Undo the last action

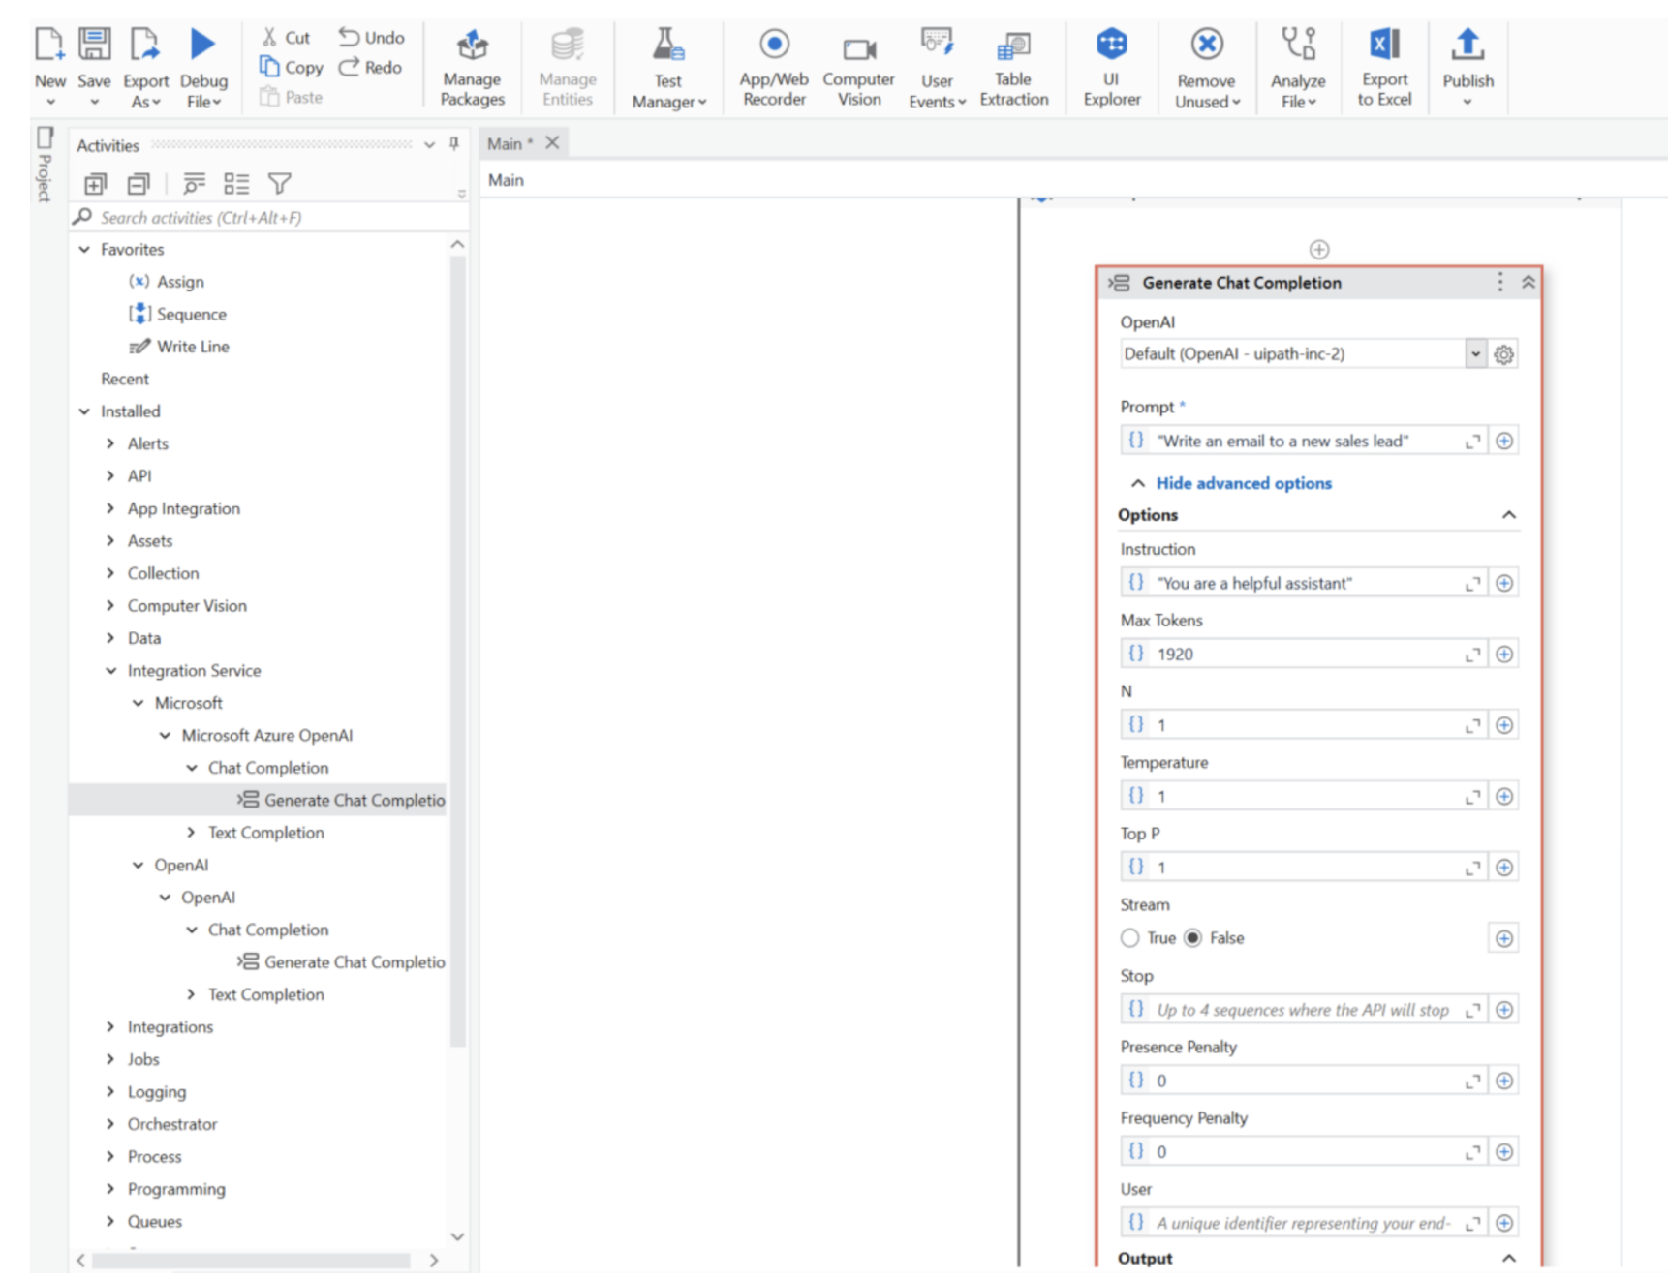click(371, 38)
